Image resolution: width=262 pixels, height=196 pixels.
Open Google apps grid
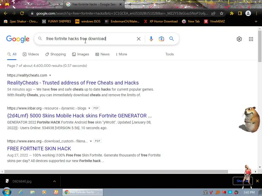[251, 39]
